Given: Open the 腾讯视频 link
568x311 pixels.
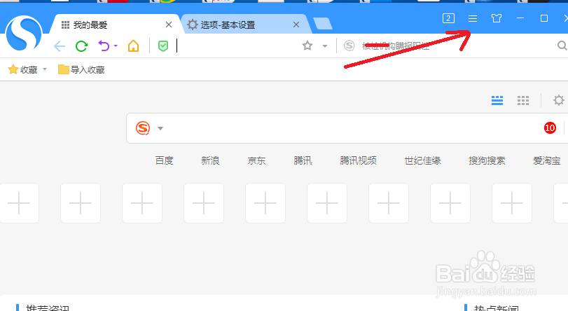Looking at the screenshot, I should 359,160.
